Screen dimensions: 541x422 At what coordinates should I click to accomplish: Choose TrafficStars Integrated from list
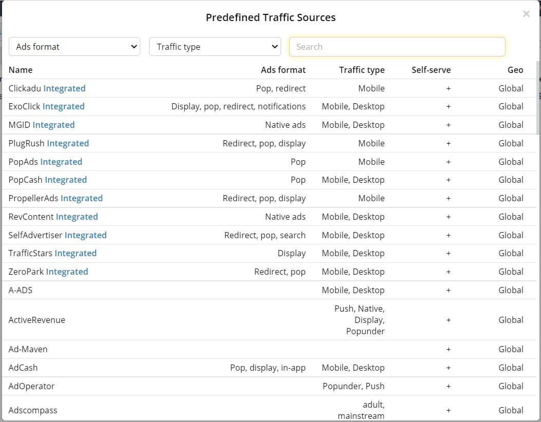52,253
